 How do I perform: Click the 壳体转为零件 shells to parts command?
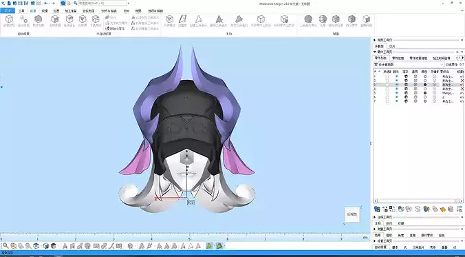(116, 23)
